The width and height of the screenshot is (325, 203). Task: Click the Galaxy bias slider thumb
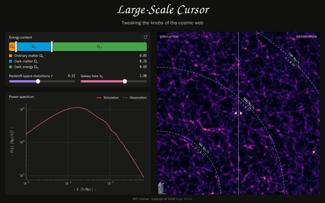pos(125,81)
